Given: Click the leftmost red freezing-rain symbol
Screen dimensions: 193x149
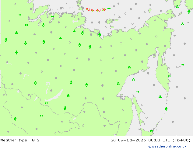Looking at the screenshot, I should (88, 9).
